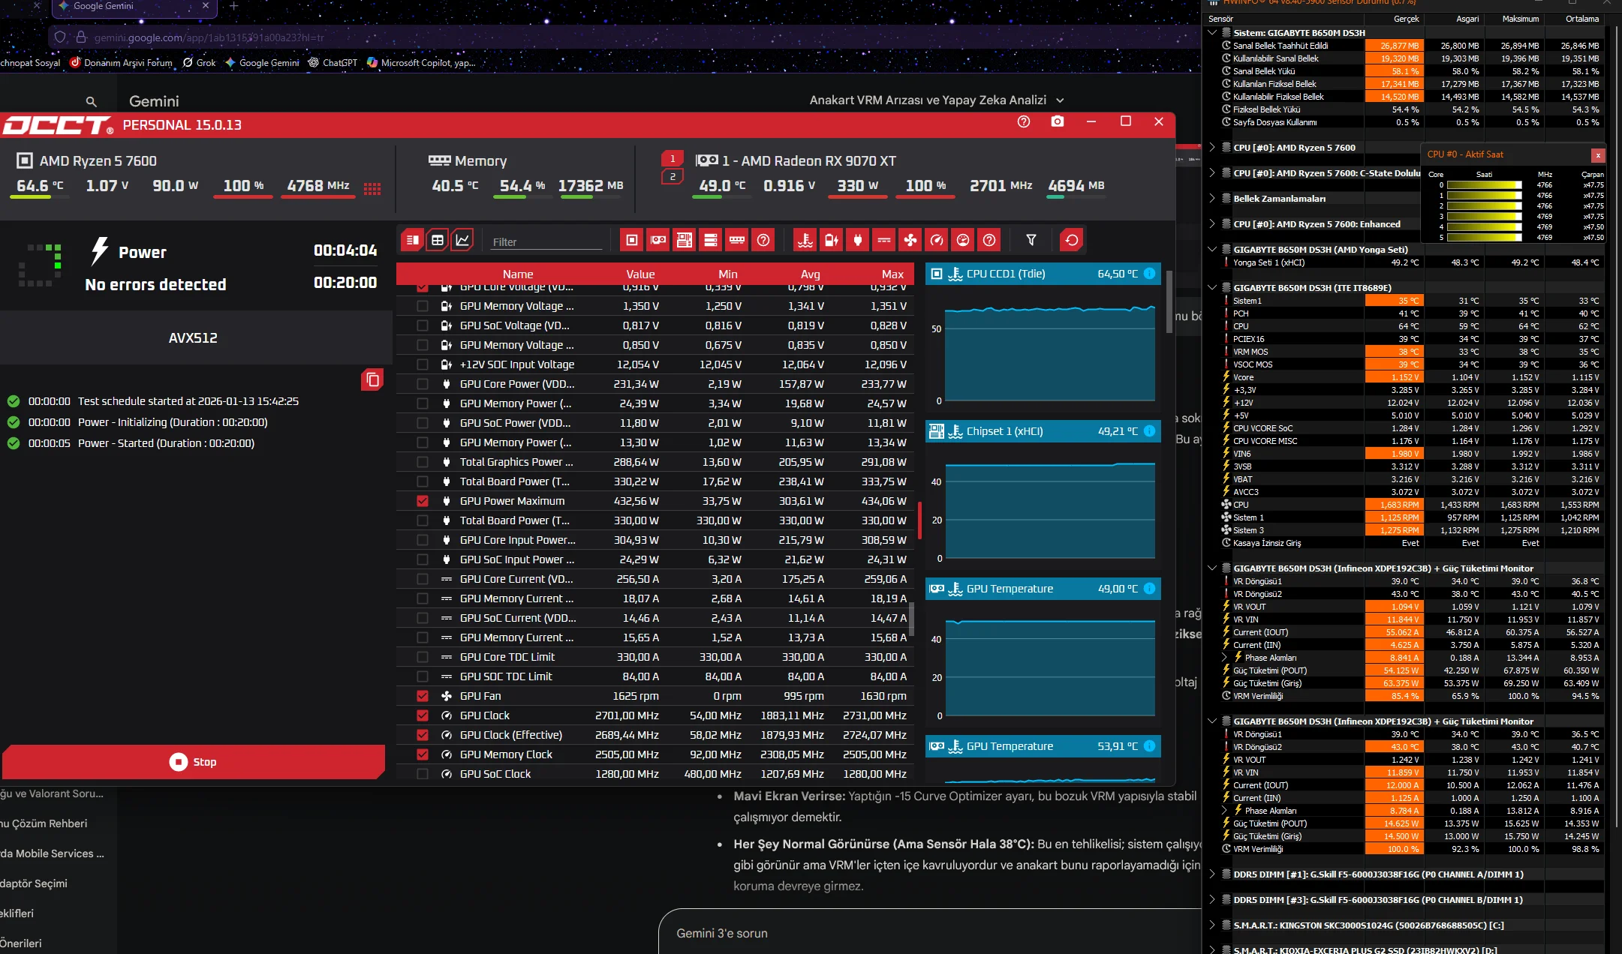Screen dimensions: 1622x954
Task: Click the motherboard component filter icon
Action: 685,240
